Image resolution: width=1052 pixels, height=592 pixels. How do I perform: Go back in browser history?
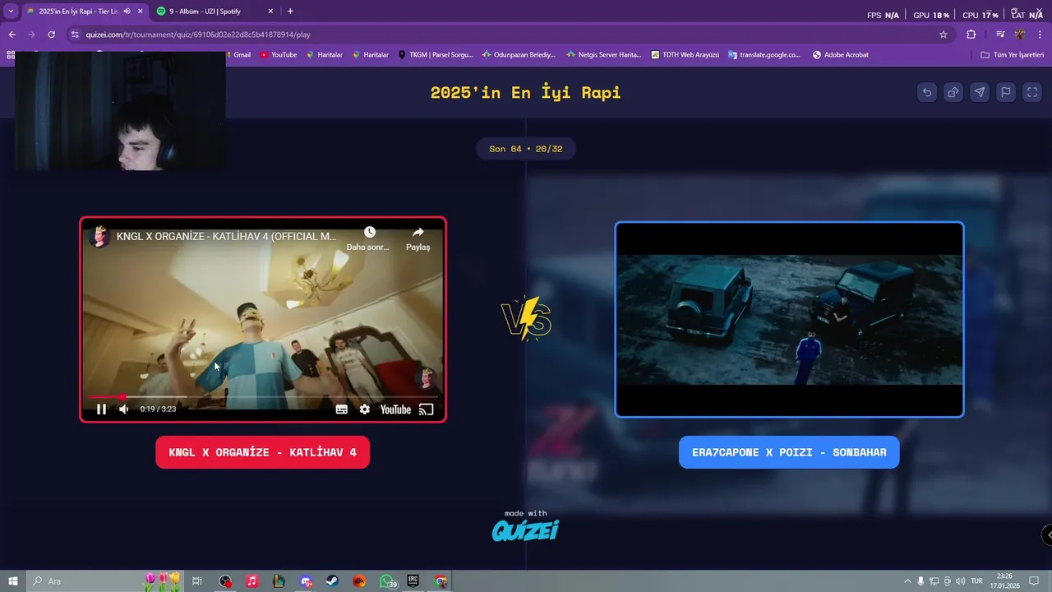pos(12,35)
